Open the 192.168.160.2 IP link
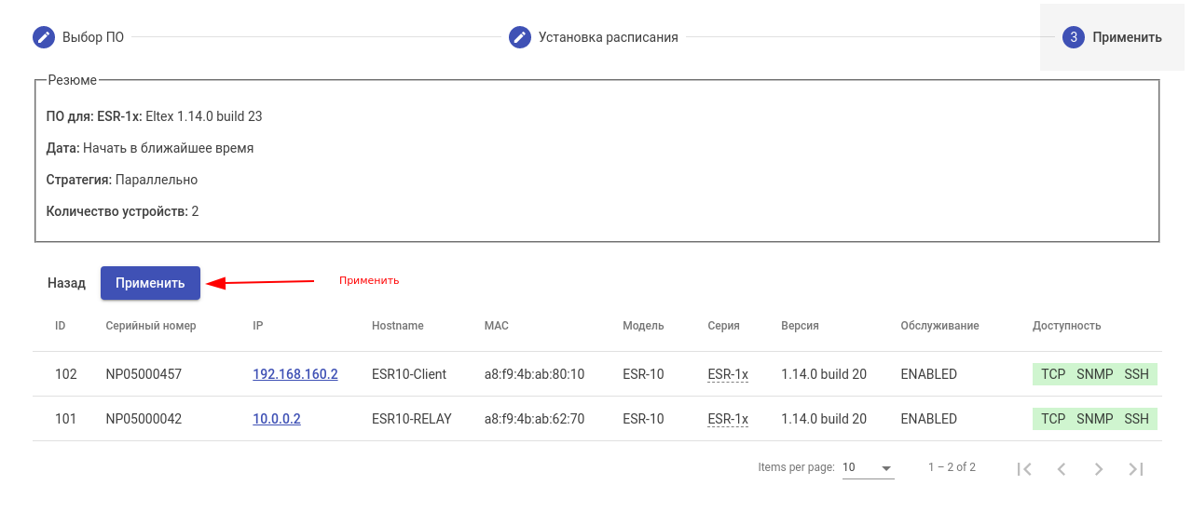The image size is (1192, 512). [295, 374]
